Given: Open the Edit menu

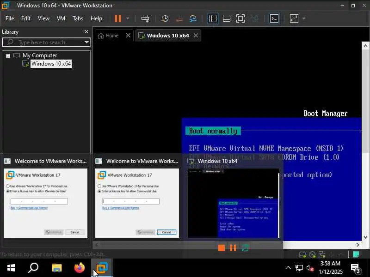Looking at the screenshot, I should (x=26, y=18).
